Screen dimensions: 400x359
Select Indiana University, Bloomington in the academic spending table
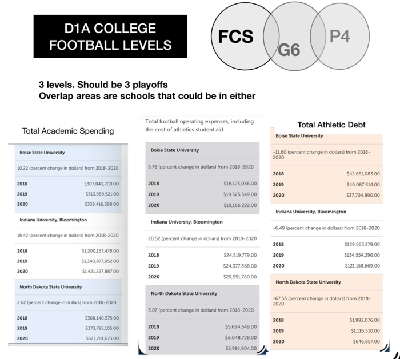point(53,220)
